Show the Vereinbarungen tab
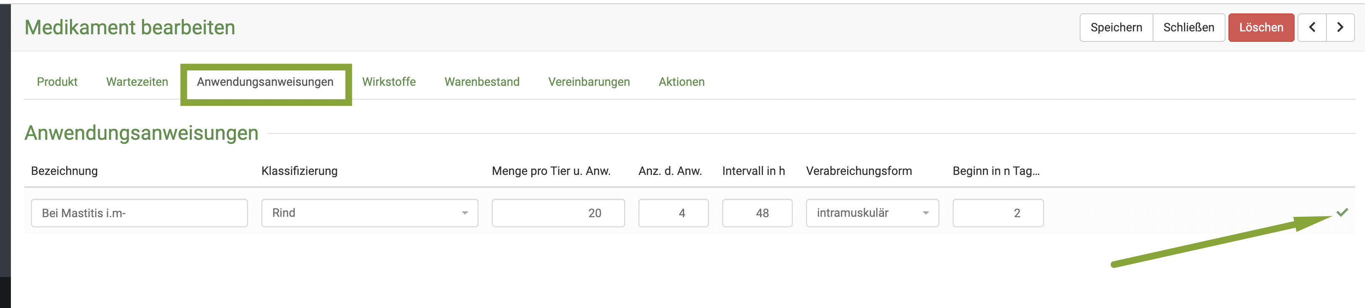This screenshot has width=1365, height=308. [589, 82]
